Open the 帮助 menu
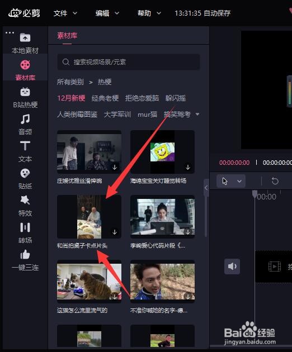This screenshot has width=292, height=352. [144, 13]
